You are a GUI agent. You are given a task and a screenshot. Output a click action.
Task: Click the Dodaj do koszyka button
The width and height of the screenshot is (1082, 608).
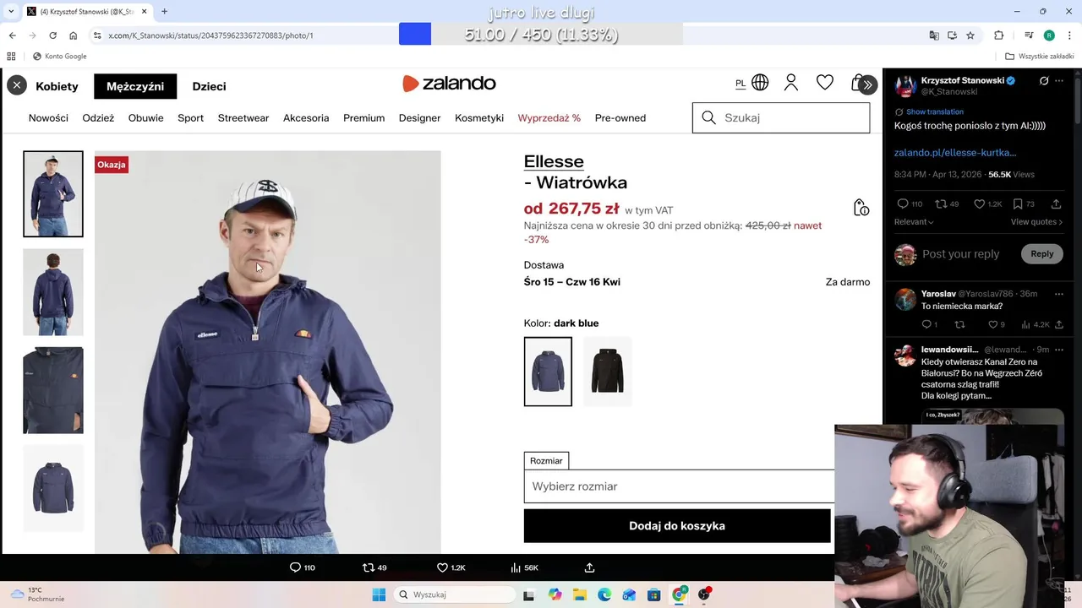click(677, 525)
